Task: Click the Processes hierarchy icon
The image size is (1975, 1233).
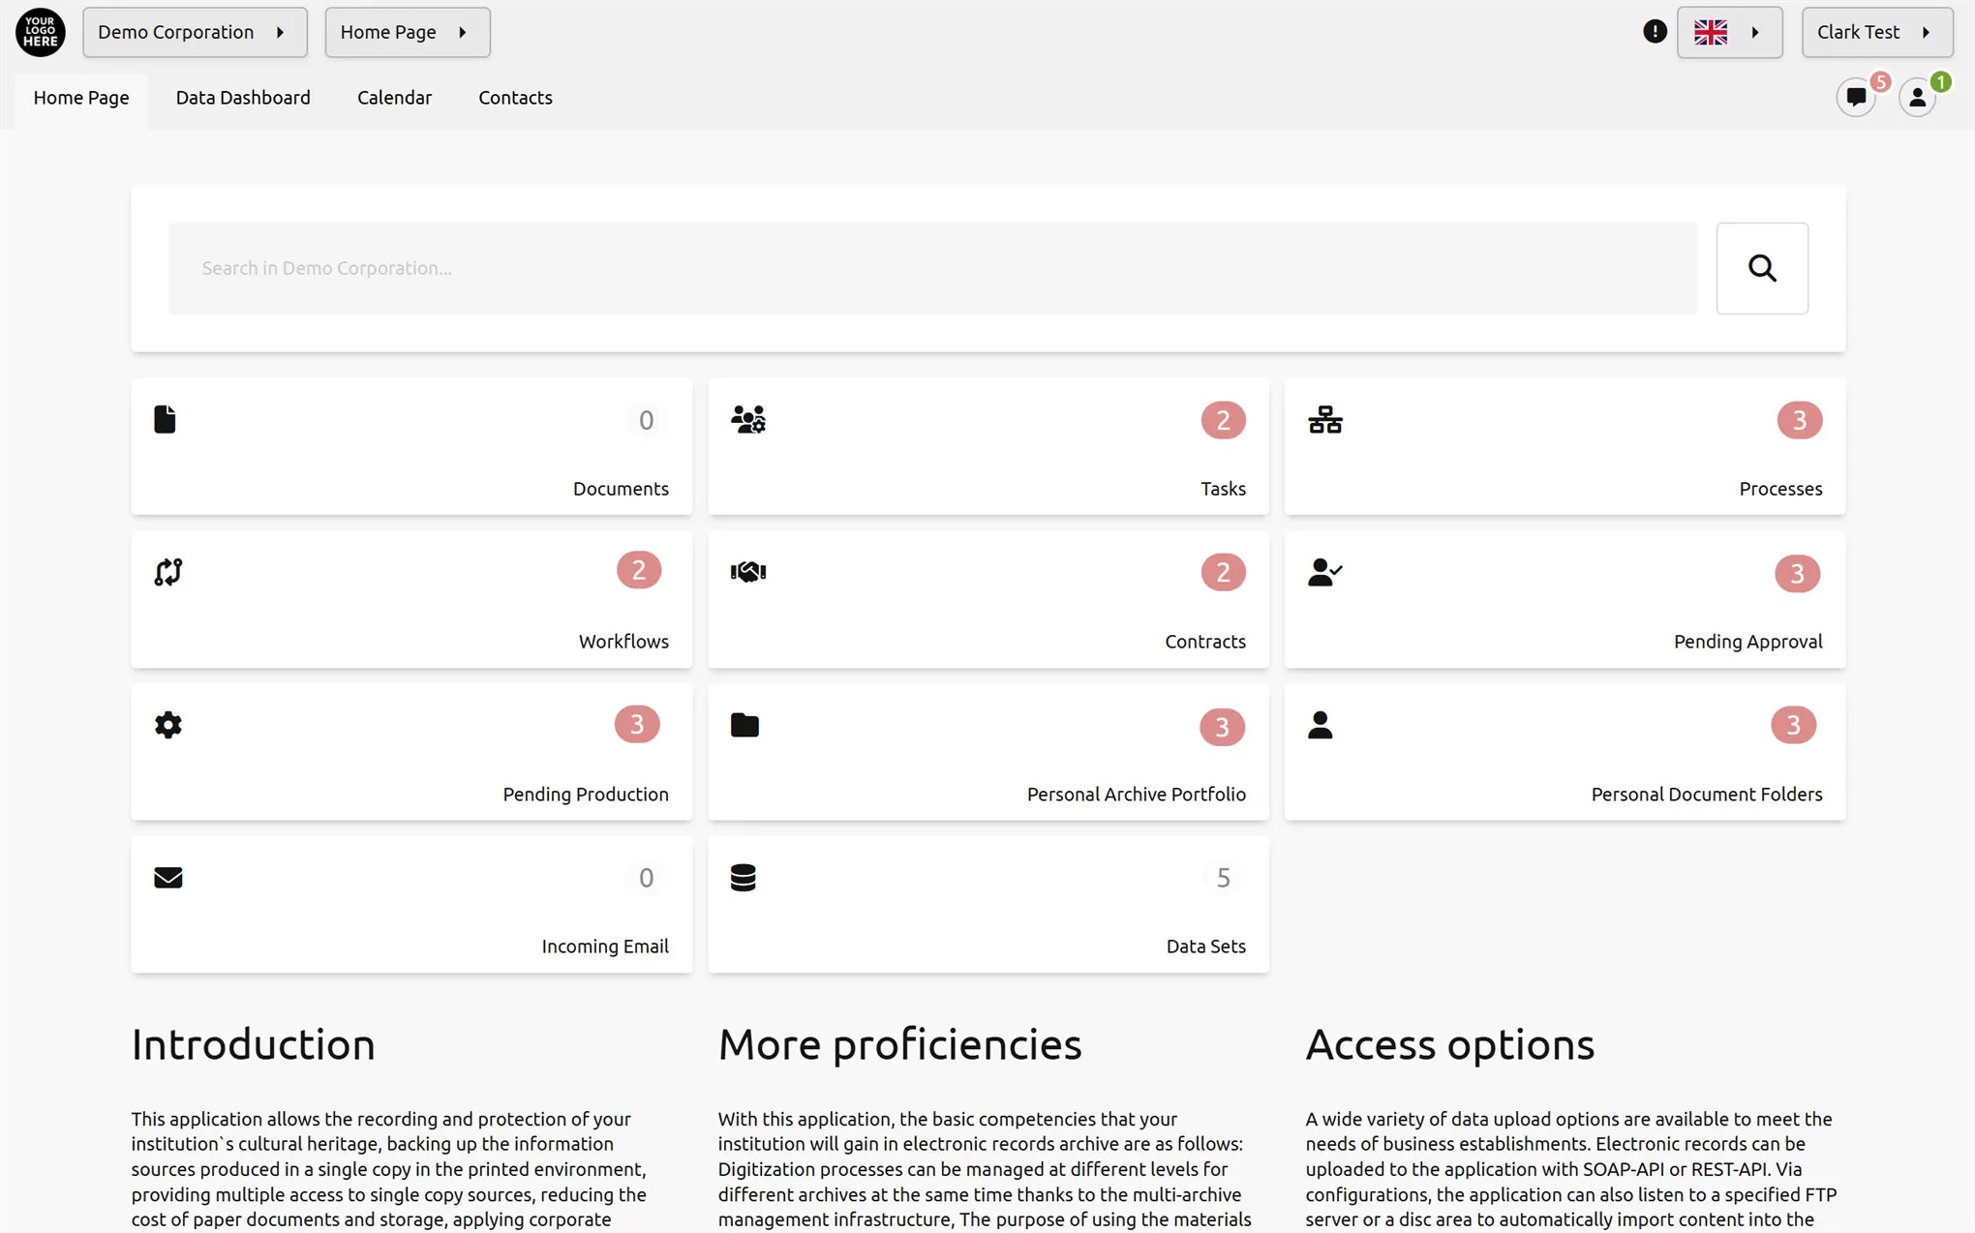Action: tap(1325, 419)
